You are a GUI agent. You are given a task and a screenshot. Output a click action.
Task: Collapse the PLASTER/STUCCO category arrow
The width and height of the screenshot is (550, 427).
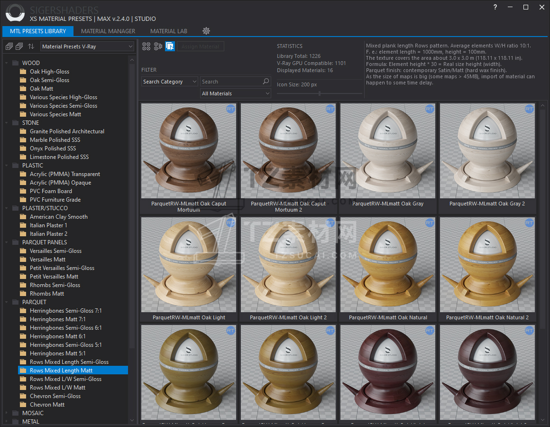[x=7, y=208]
